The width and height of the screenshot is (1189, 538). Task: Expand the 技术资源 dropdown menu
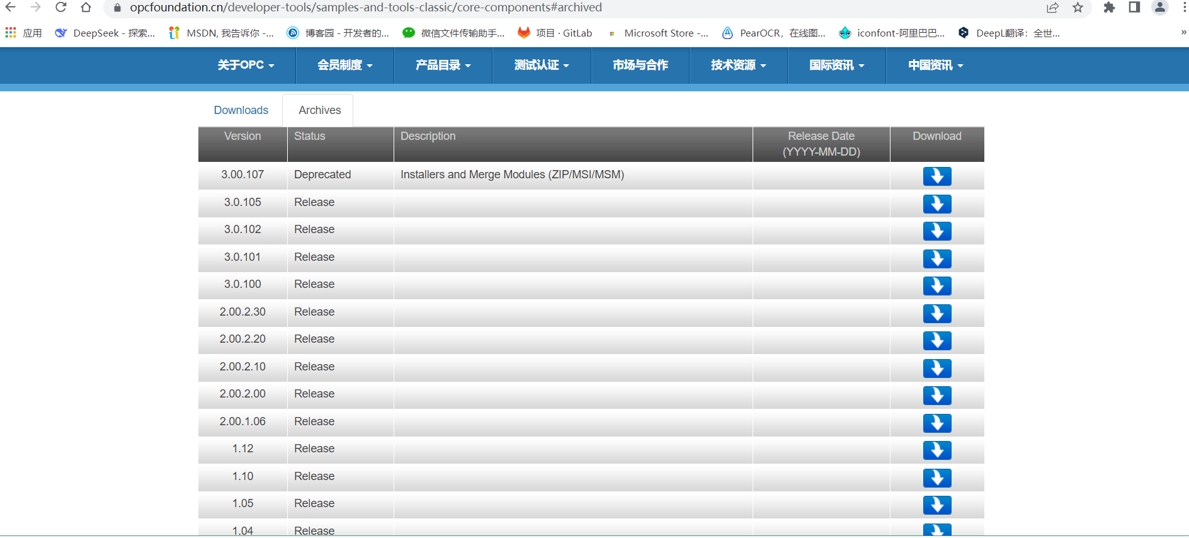pos(739,65)
